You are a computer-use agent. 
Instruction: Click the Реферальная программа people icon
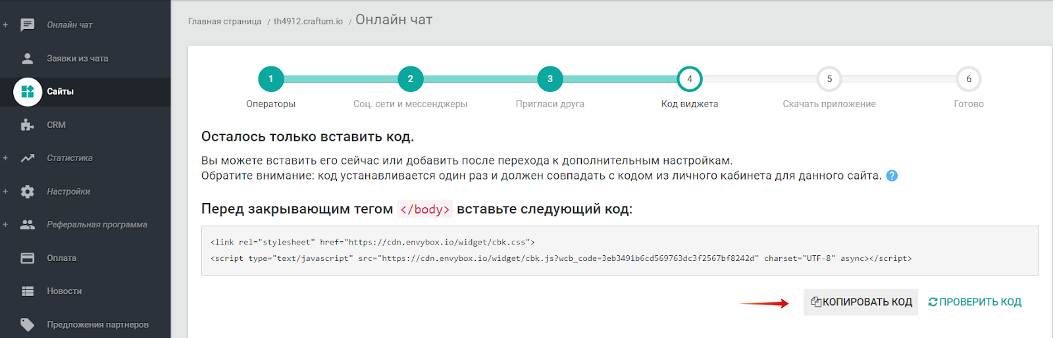pos(28,225)
